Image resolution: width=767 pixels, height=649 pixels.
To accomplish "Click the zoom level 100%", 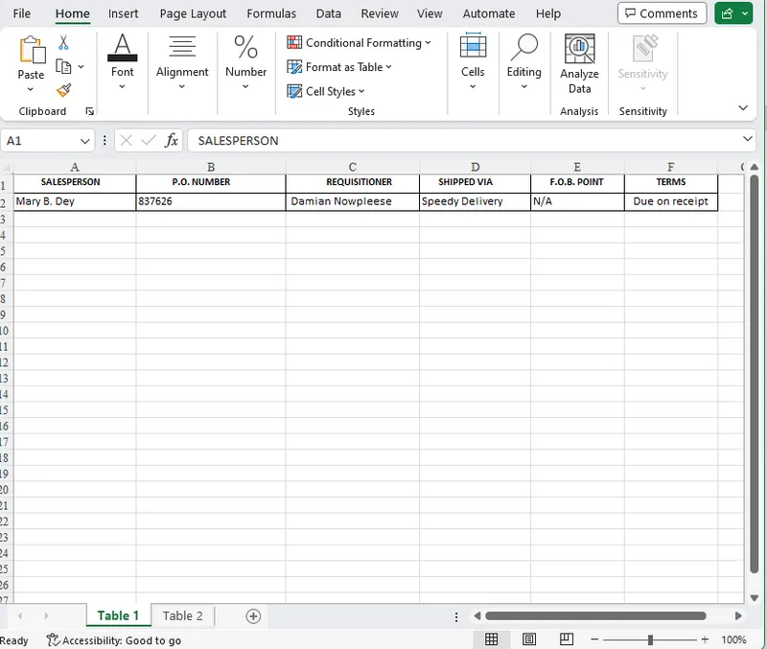I will click(733, 639).
